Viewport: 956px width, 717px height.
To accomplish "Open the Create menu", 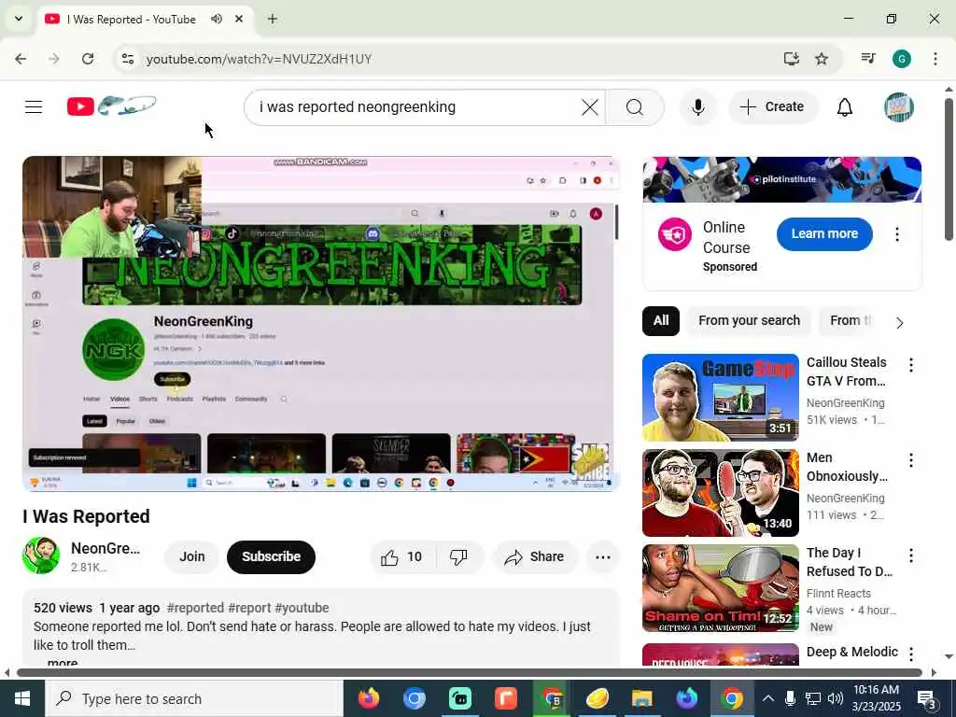I will coord(772,106).
